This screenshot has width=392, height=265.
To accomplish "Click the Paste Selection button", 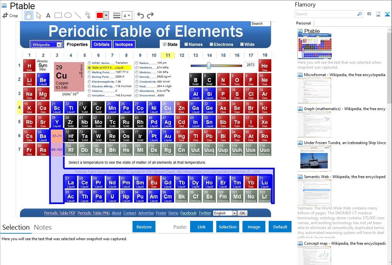I will tap(227, 227).
